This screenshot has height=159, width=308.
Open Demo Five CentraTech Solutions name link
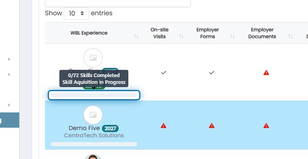click(x=84, y=128)
